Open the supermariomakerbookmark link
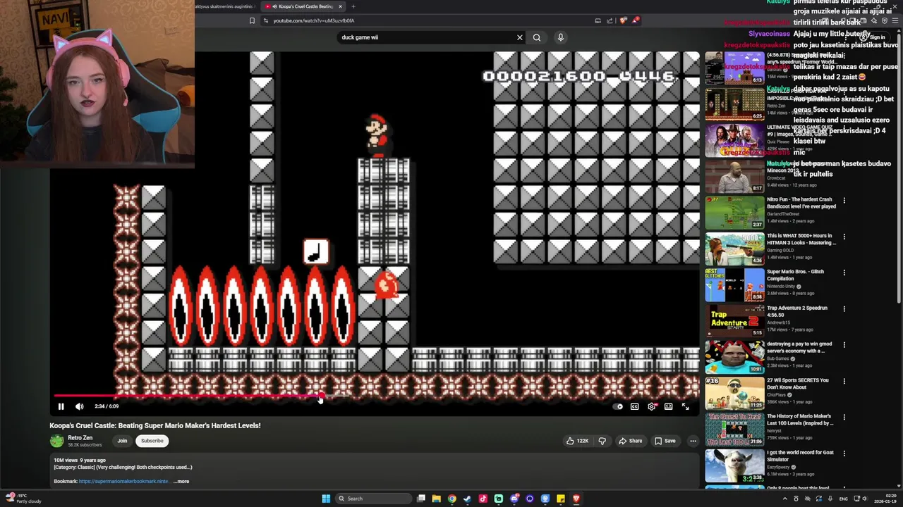The image size is (903, 507). tap(123, 482)
